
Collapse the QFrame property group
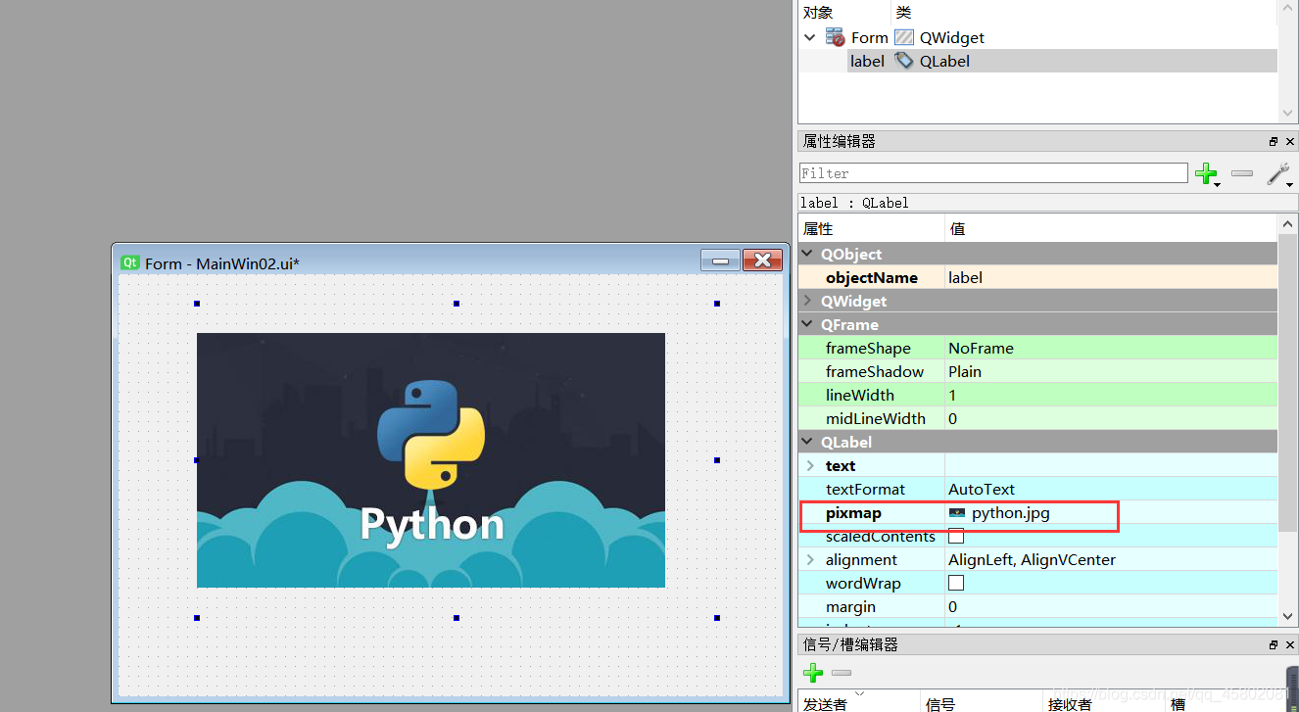coord(808,324)
